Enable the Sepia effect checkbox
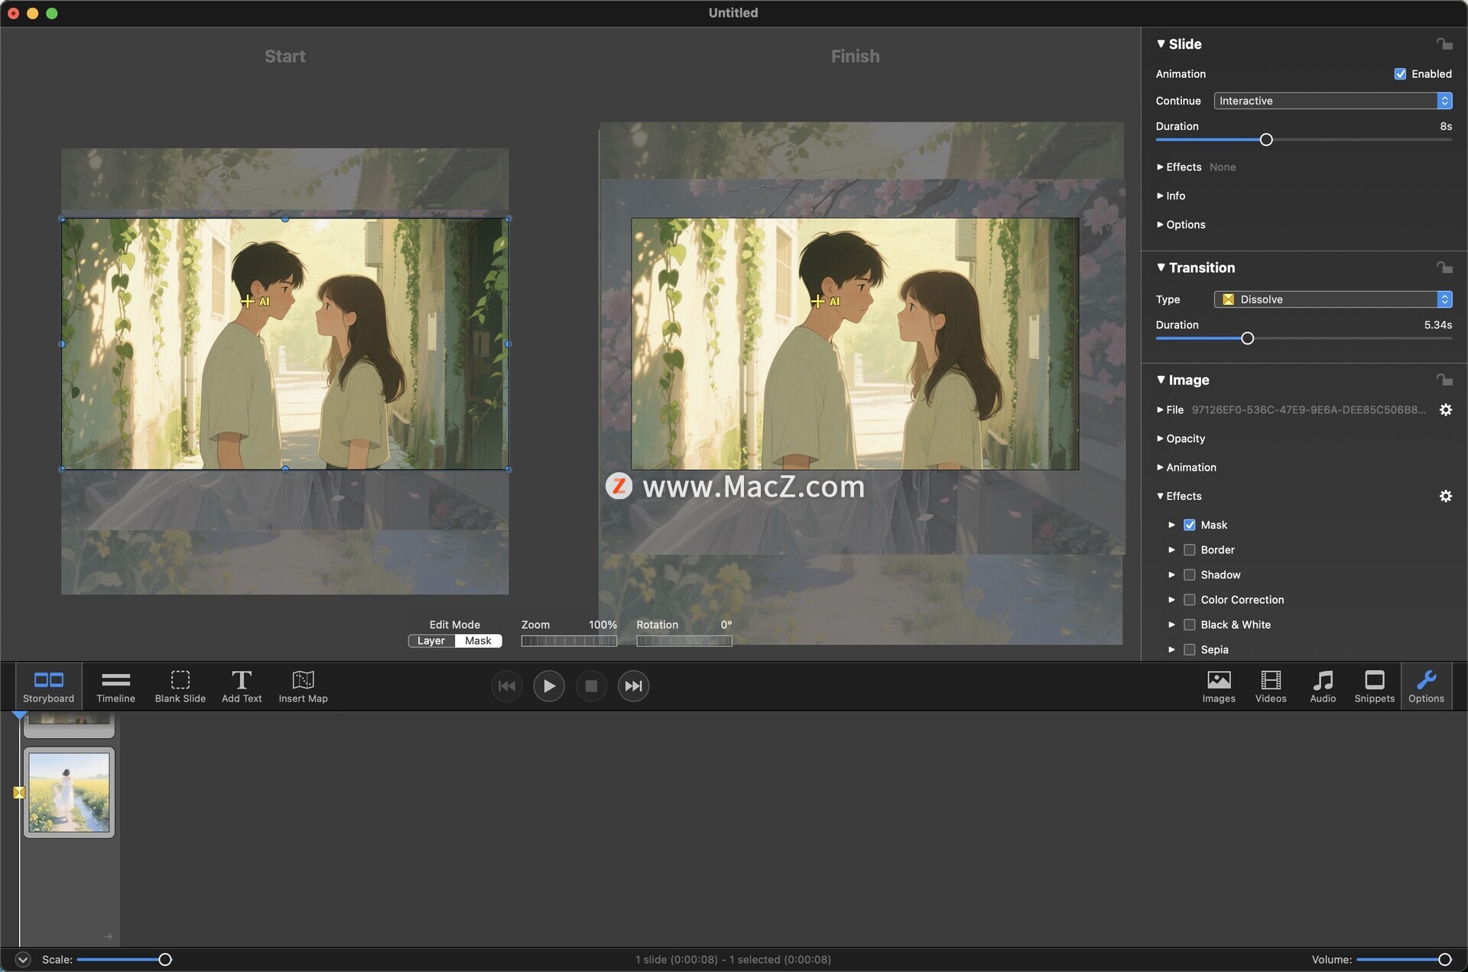The image size is (1468, 972). pos(1189,650)
